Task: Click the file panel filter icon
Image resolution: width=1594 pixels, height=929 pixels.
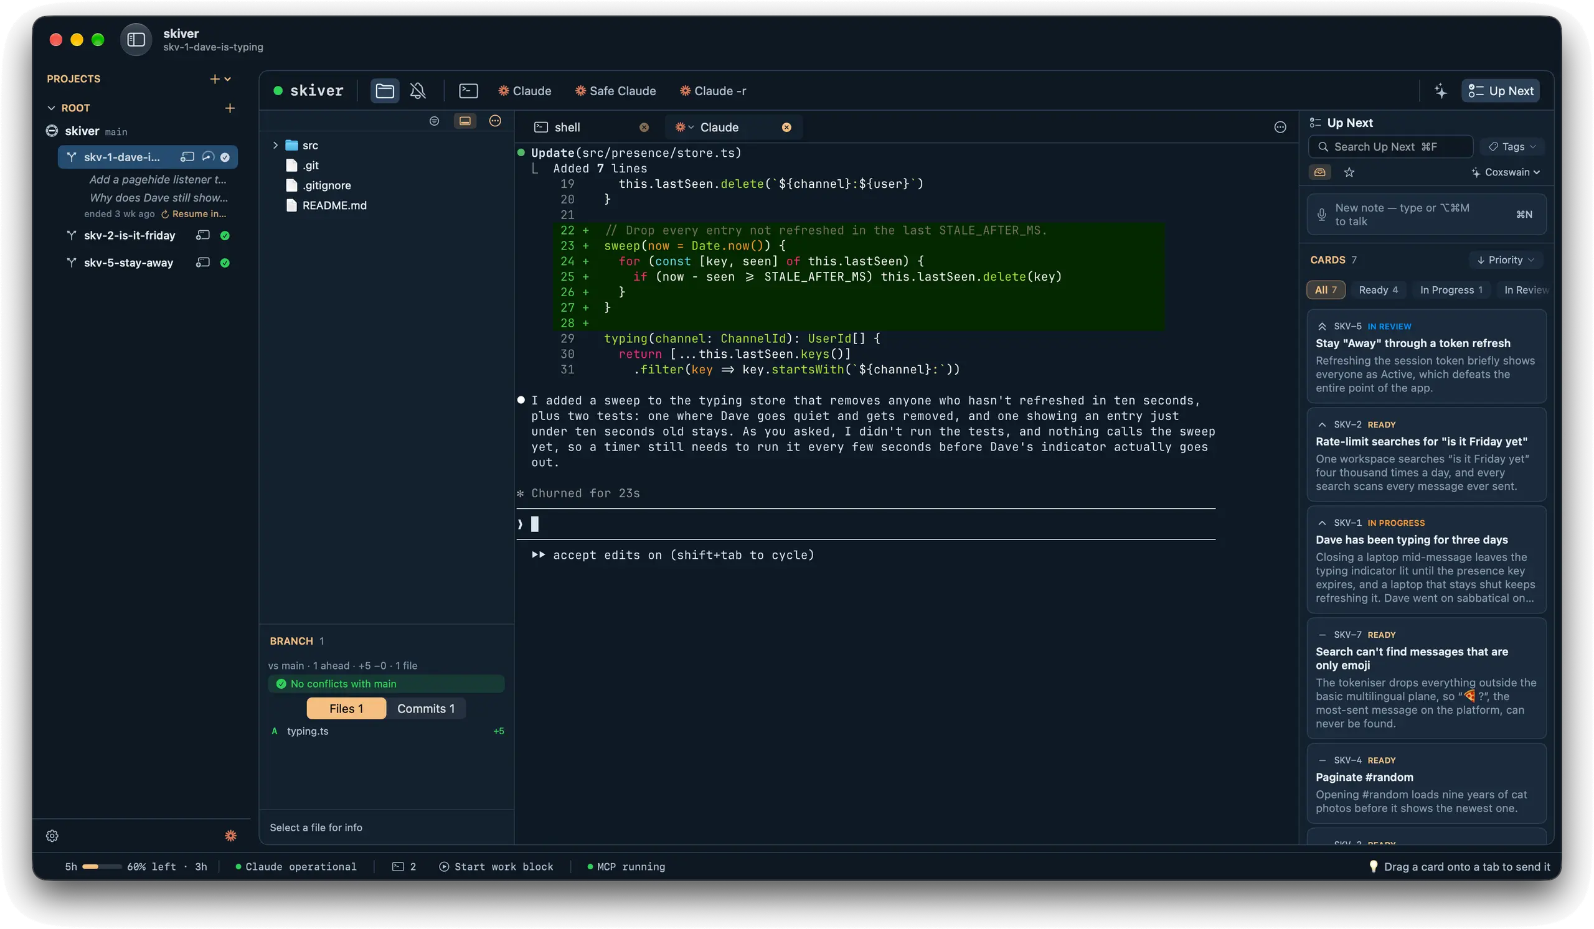Action: (x=434, y=121)
